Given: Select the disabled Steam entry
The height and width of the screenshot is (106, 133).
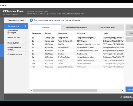Looking at the screenshot, I should click(77, 64).
